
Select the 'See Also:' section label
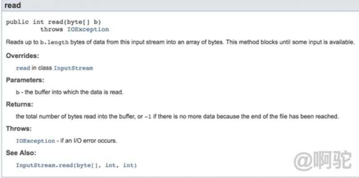pos(21,153)
